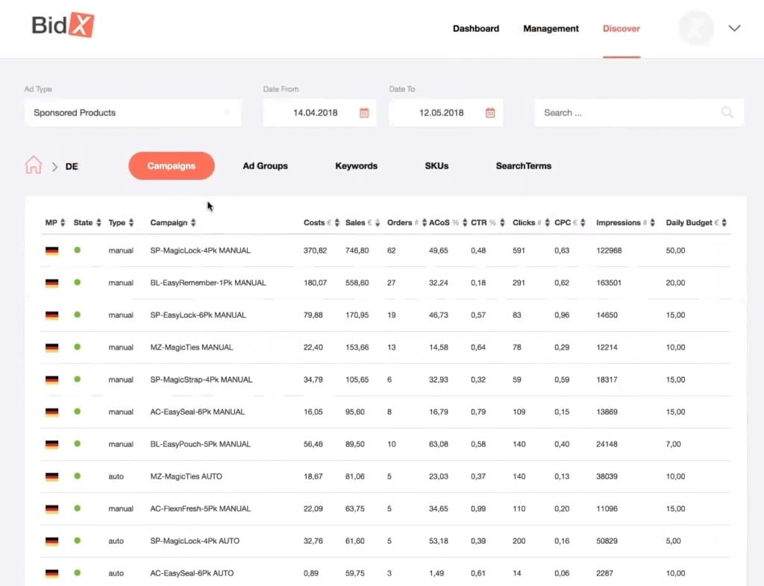764x586 pixels.
Task: Open campaign AC-EasySeal-6Pk MANUAL
Action: pos(197,412)
